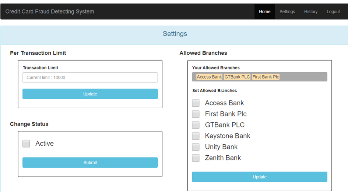Click the Zenith Bank label text

click(x=223, y=158)
